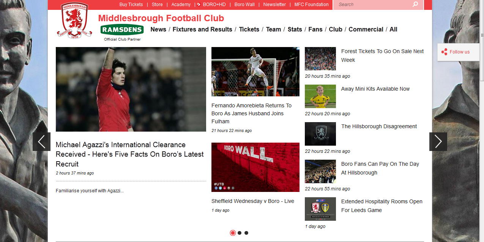Viewport: 484px width, 242px height.
Task: Open Hillsborough Disagreement dark crest thumbnail
Action: [320, 134]
